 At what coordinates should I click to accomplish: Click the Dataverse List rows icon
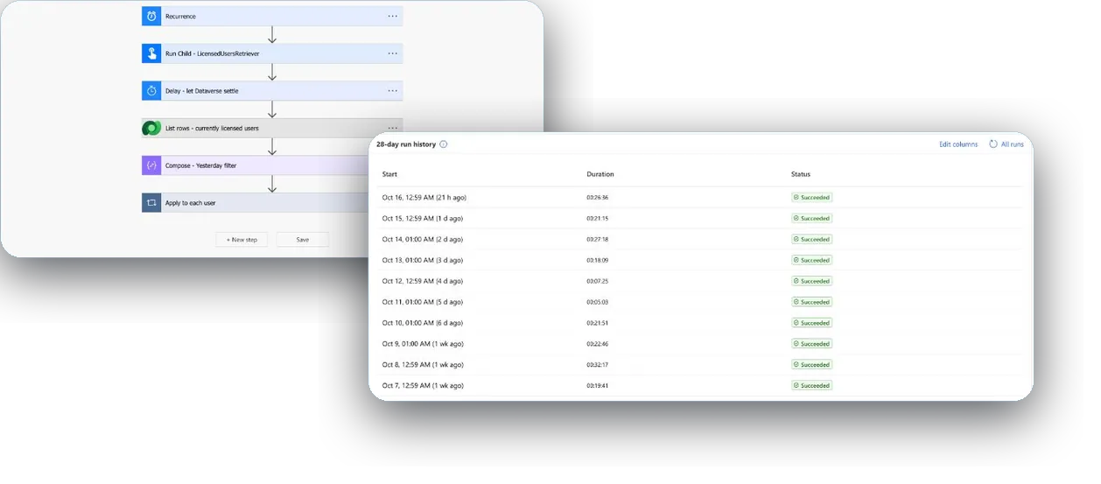(x=151, y=128)
